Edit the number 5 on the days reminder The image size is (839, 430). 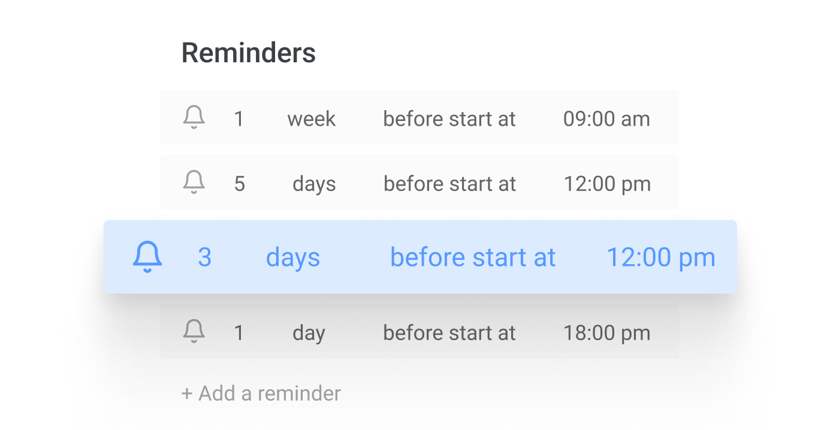240,183
